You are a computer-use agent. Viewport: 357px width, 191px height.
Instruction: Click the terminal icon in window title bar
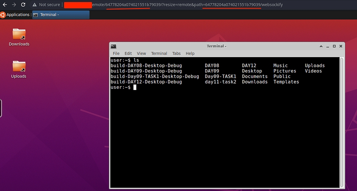[113, 46]
